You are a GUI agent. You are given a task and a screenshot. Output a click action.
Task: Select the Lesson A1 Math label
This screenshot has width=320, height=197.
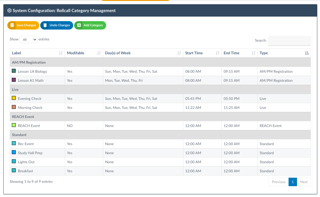click(31, 81)
